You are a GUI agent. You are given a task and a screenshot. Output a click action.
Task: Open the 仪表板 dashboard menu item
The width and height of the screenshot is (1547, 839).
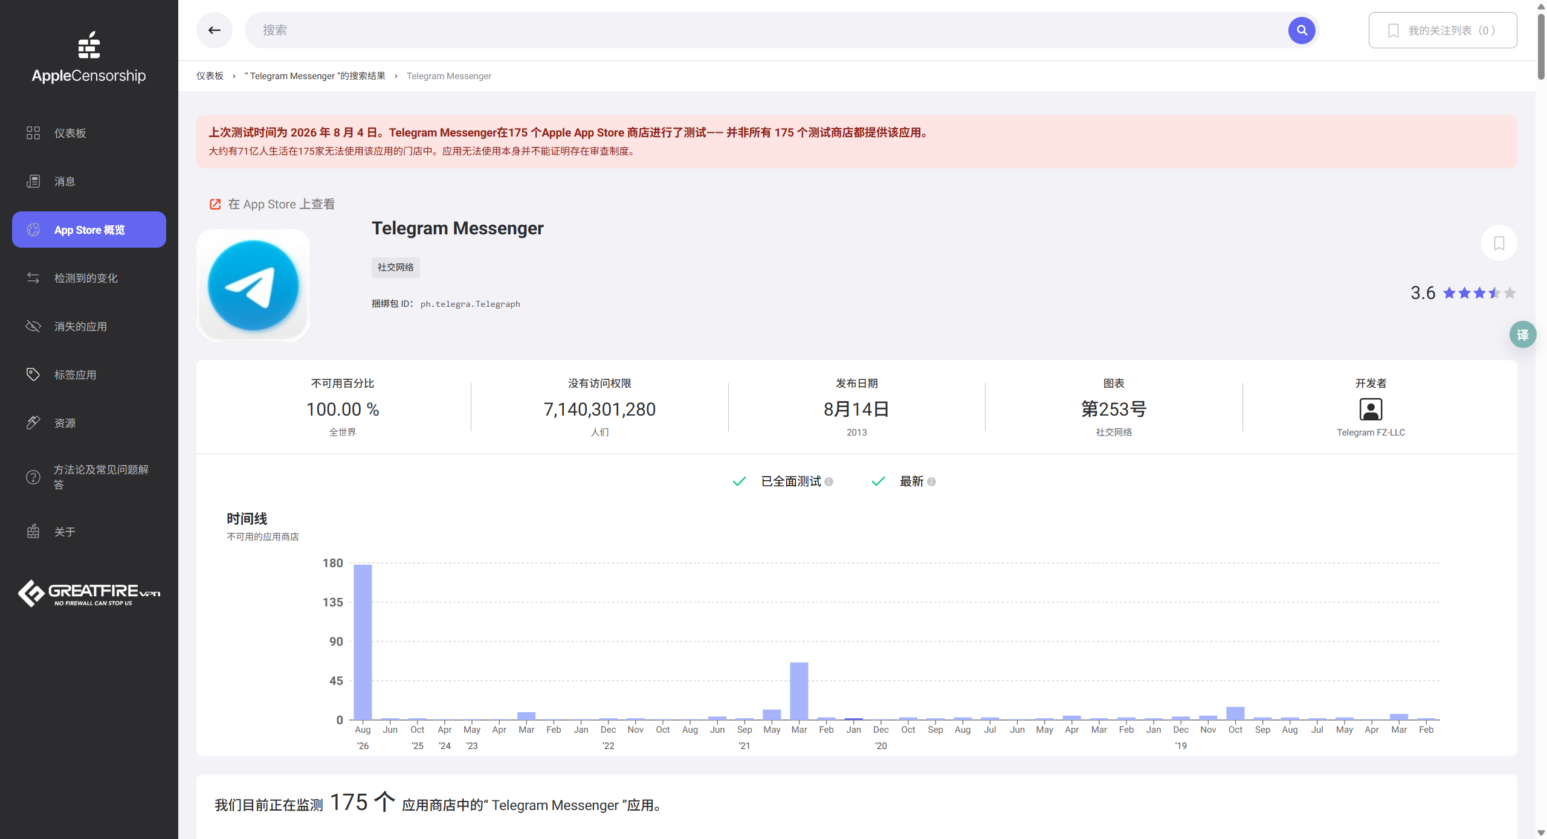89,133
